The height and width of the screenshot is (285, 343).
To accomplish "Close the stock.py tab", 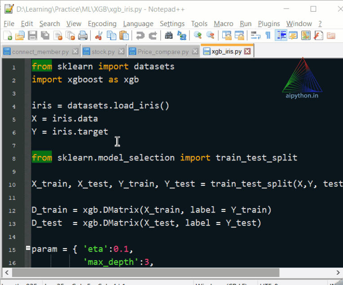I will tap(121, 52).
